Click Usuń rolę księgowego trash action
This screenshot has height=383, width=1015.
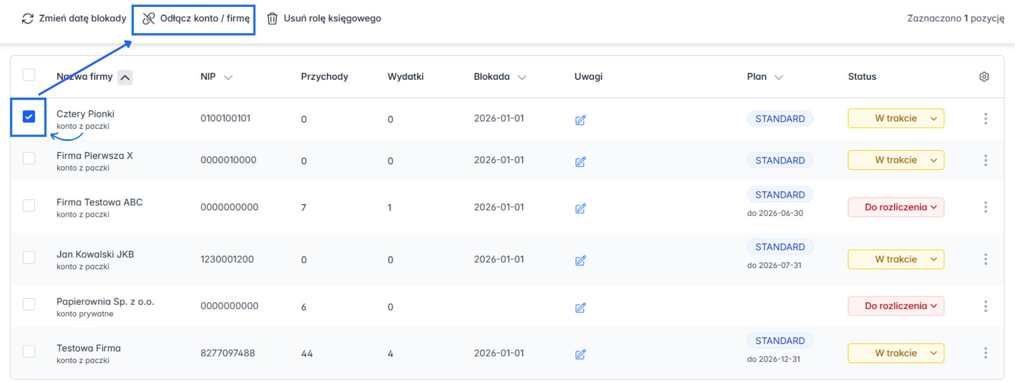click(324, 18)
